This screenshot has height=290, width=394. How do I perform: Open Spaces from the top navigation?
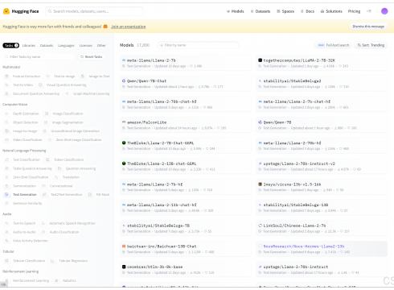(x=285, y=11)
